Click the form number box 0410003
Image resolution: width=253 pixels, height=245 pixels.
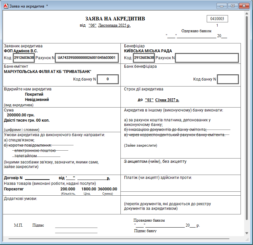[217, 19]
